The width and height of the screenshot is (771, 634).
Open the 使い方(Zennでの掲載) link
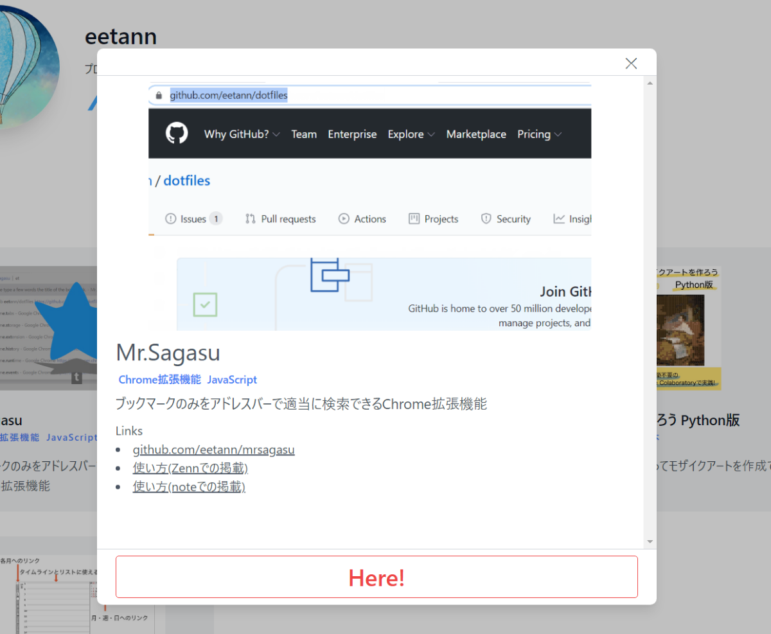click(190, 468)
